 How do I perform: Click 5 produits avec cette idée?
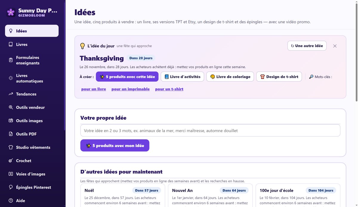coord(127,77)
